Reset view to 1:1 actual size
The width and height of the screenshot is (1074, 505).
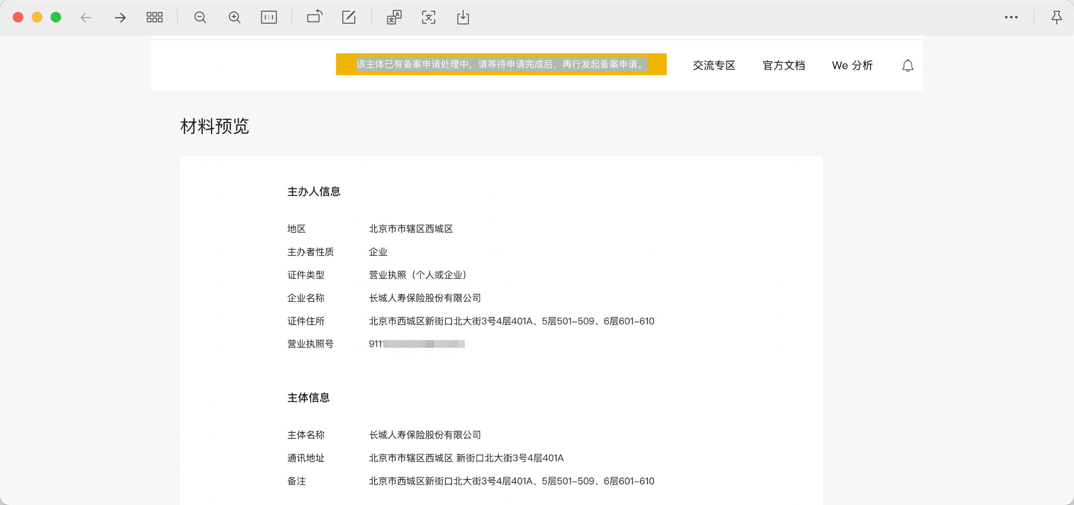269,18
